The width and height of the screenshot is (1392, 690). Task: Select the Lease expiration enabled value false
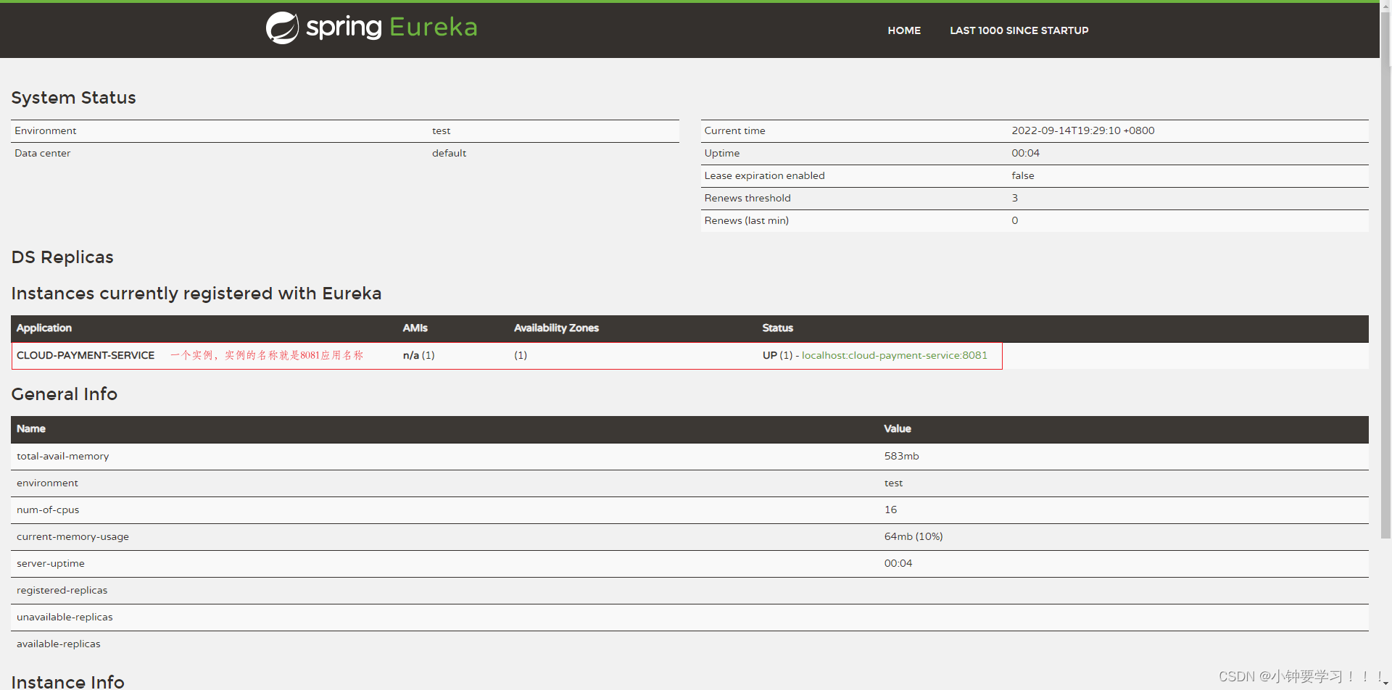tap(1022, 175)
